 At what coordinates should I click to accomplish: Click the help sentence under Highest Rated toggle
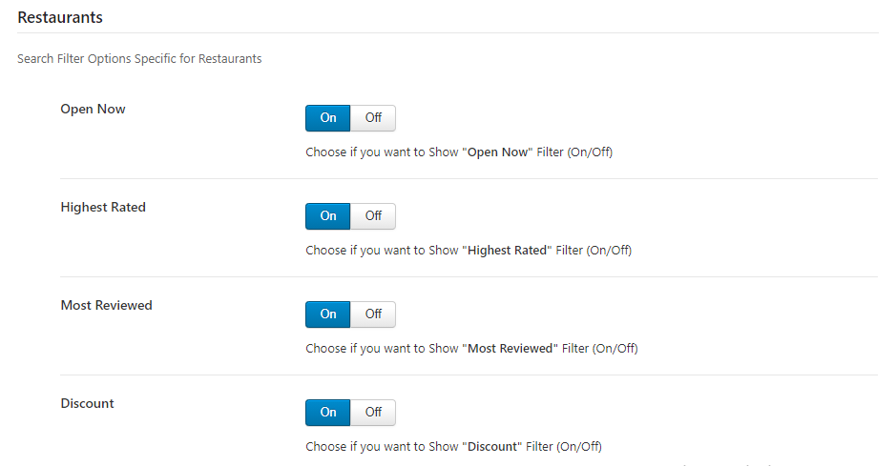pos(468,251)
